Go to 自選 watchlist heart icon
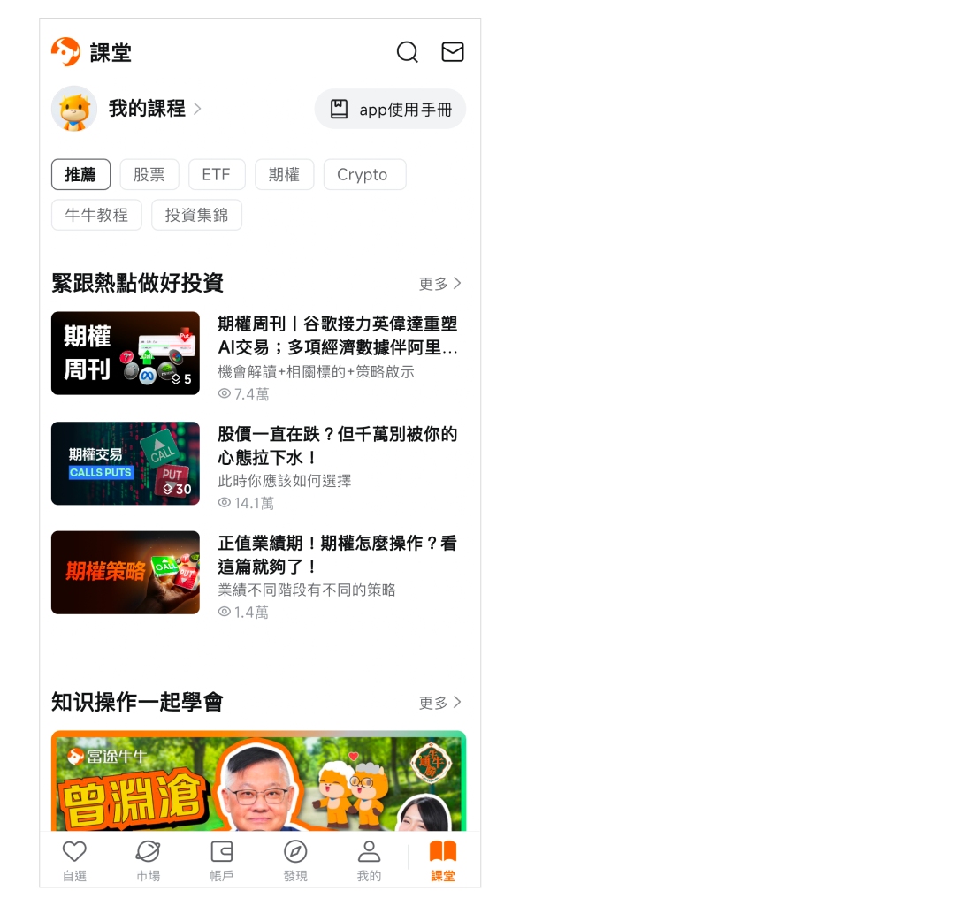The image size is (955, 906). pyautogui.click(x=74, y=852)
